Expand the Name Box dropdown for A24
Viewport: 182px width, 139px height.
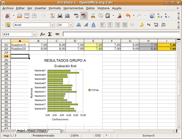coord(35,34)
